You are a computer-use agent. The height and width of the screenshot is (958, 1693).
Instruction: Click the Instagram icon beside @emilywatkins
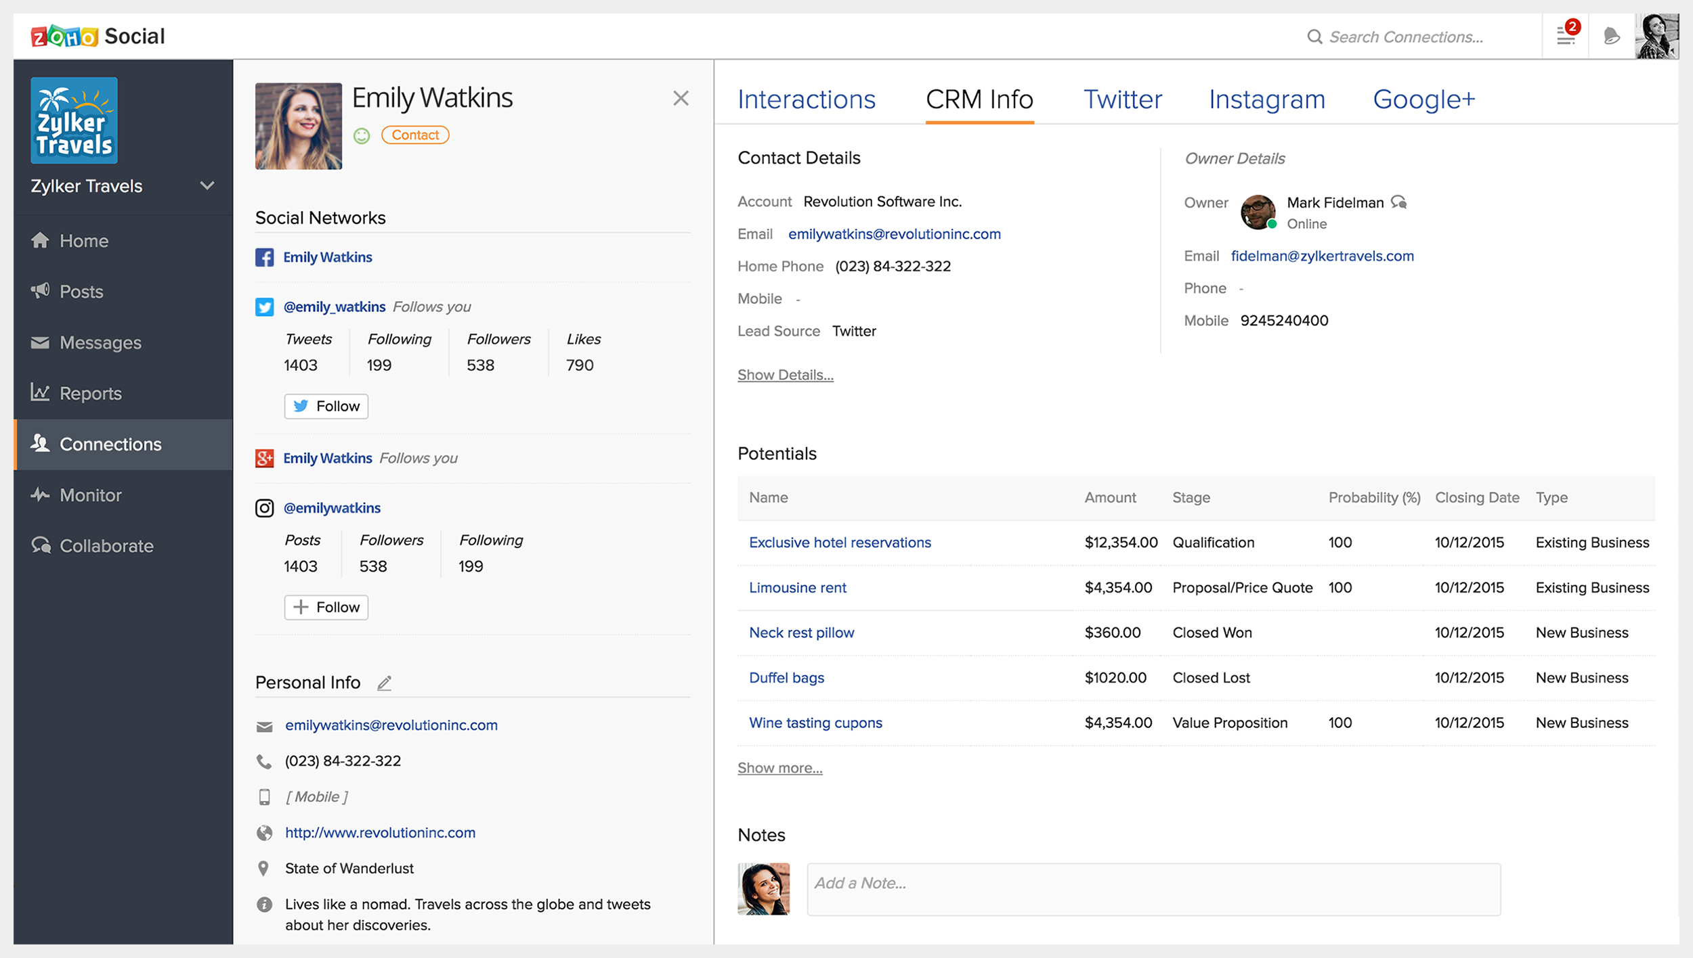click(264, 508)
